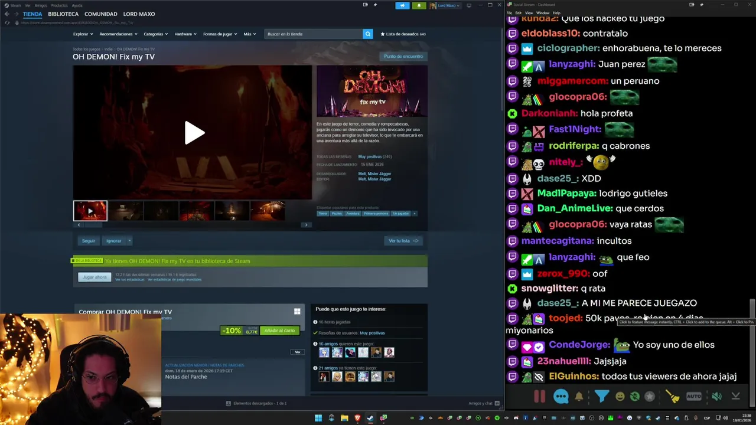The height and width of the screenshot is (425, 756).
Task: Click the Kick icon beside Darkonianh's message
Action: (x=512, y=113)
